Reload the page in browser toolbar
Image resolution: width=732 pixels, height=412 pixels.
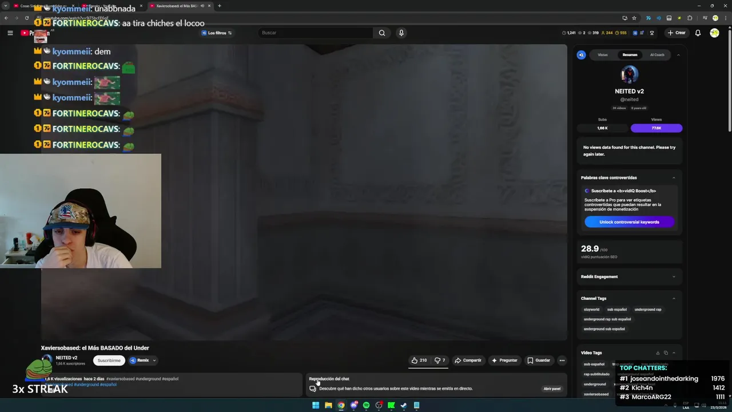coord(27,18)
